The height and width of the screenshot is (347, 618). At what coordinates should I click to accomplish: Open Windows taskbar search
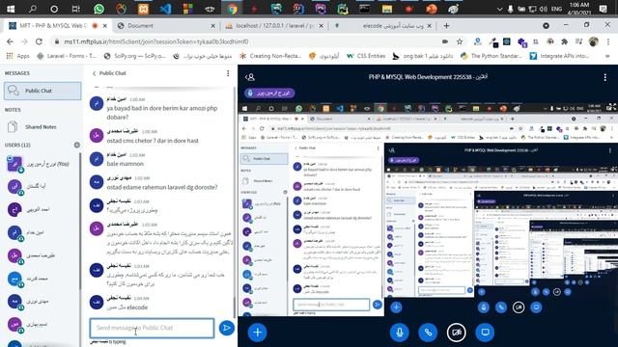(x=33, y=9)
